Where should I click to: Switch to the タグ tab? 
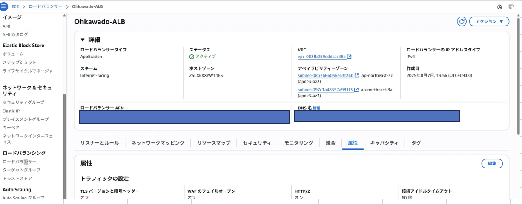pos(416,143)
